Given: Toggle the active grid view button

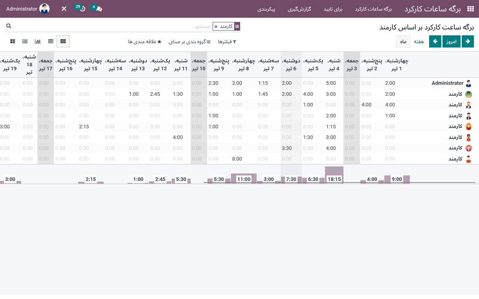Looking at the screenshot, I should click(63, 41).
